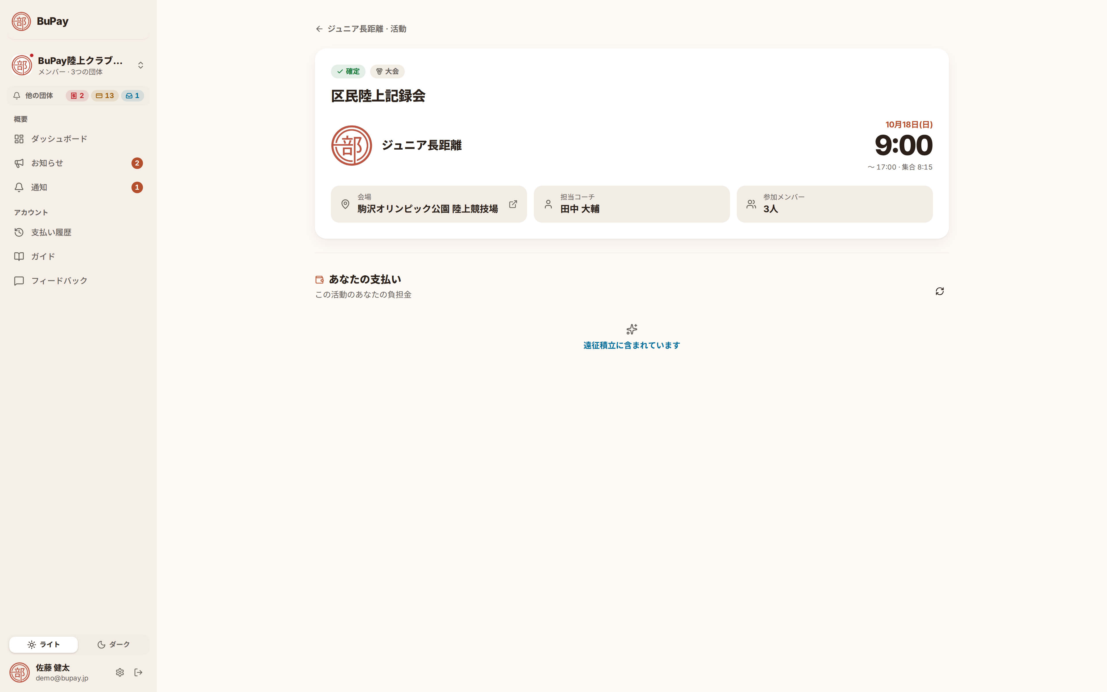Screen dimensions: 1107x692
Task: Click the 区民陸上記録会 title
Action: [378, 96]
